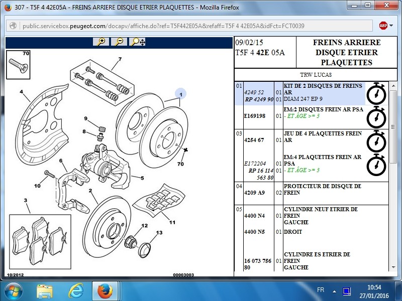
Task: Click scrollbar up arrow in parts list
Action: click(x=393, y=86)
